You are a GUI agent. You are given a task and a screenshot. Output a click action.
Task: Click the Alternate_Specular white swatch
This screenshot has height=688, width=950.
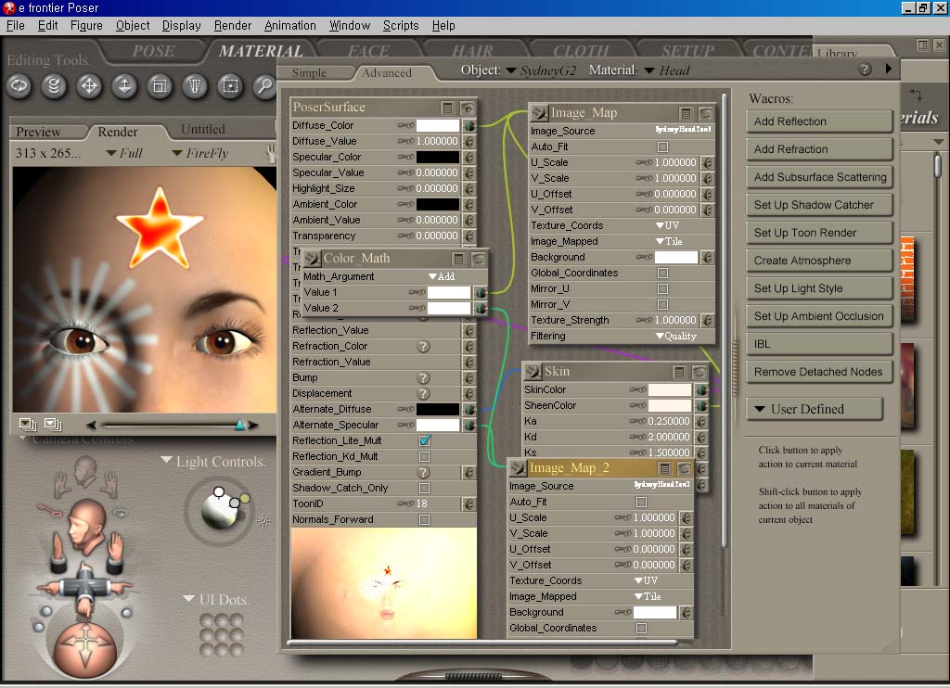pos(438,426)
